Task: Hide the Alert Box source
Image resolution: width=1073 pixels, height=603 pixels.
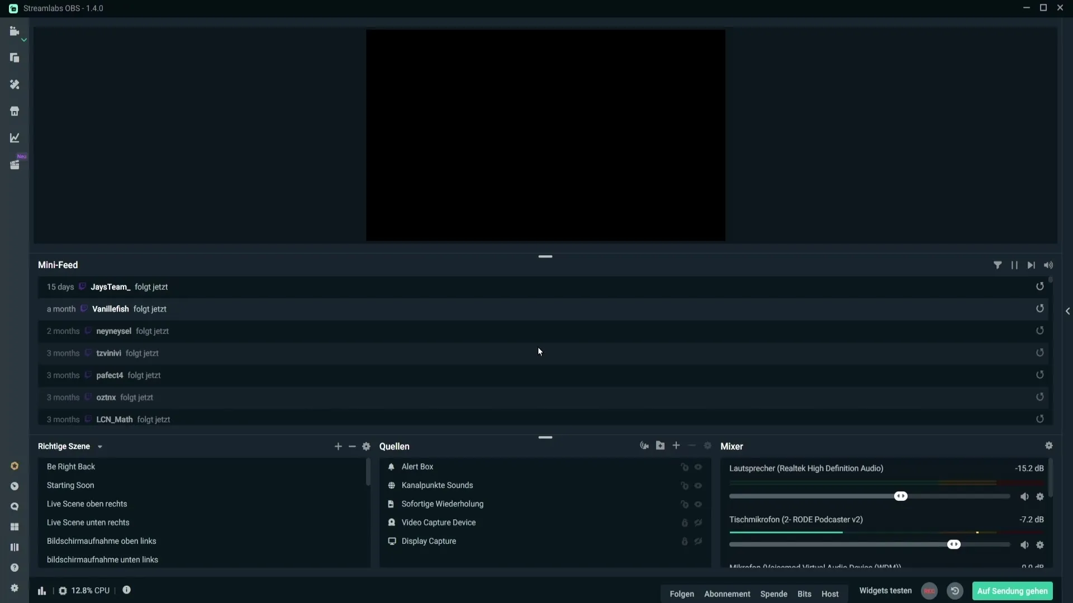Action: click(x=698, y=467)
